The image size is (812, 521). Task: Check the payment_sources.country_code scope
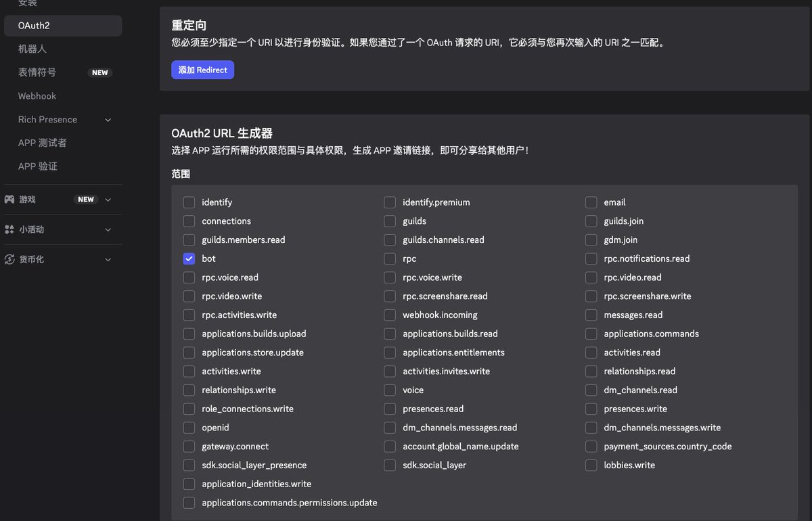point(591,447)
